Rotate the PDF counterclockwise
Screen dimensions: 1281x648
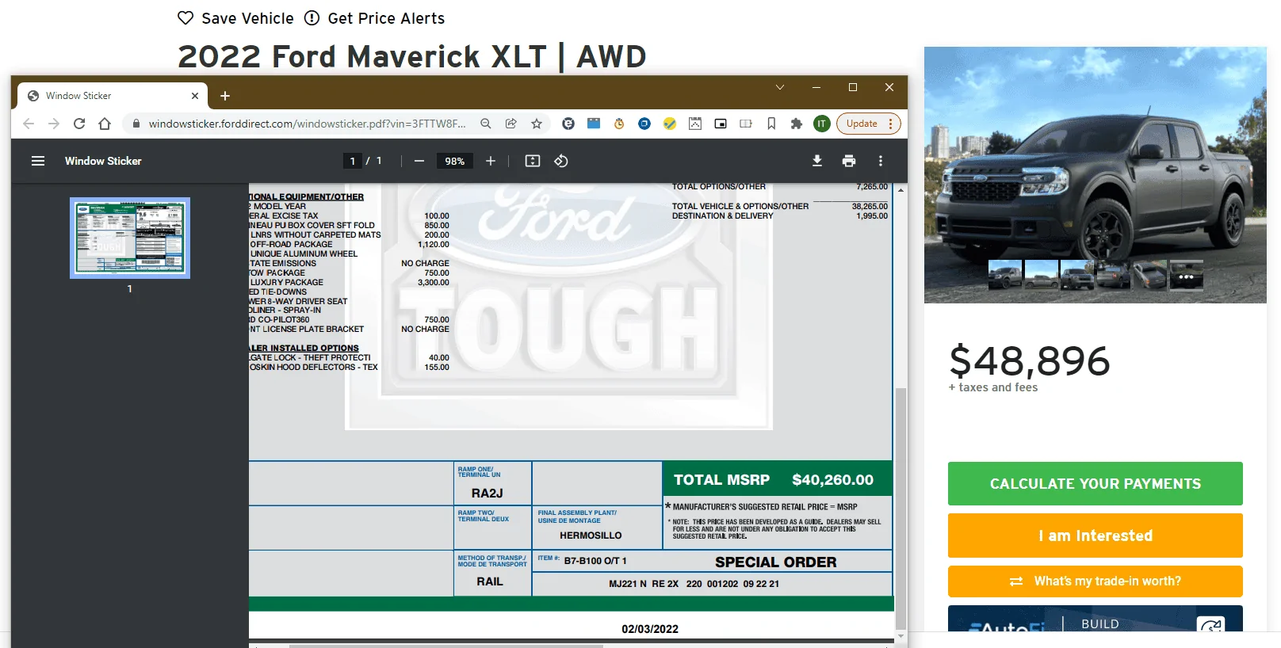point(561,161)
